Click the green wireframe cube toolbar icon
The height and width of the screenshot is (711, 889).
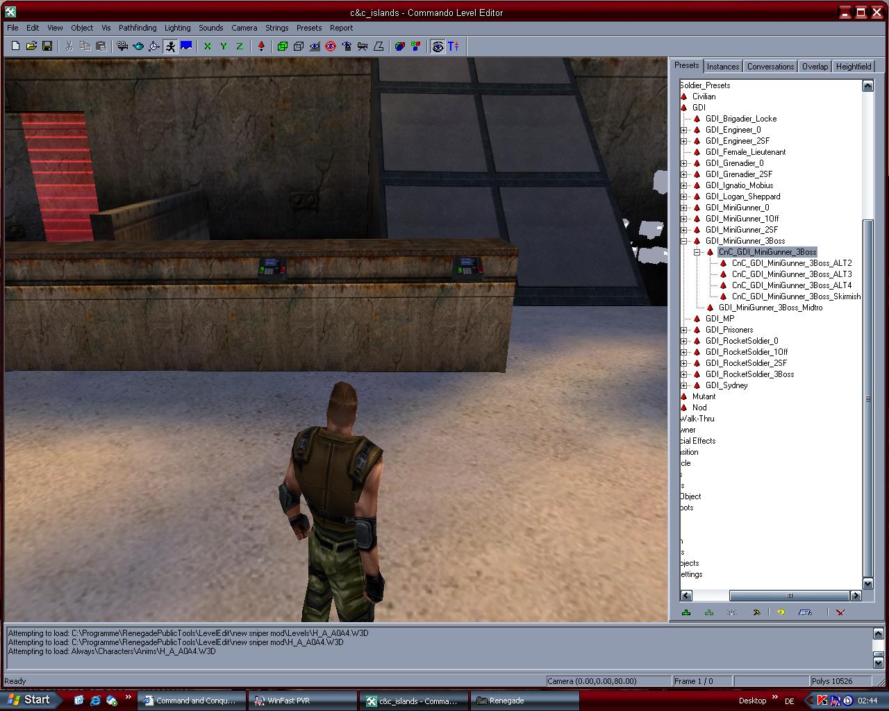pos(283,47)
